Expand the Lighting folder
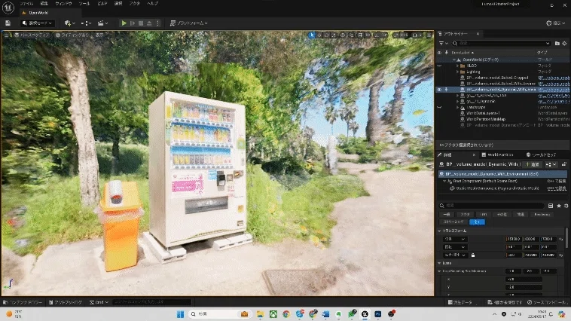The height and width of the screenshot is (321, 571). [458, 72]
